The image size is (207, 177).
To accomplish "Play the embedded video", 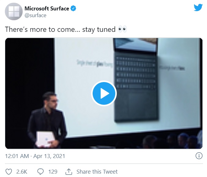I will point(104,93).
